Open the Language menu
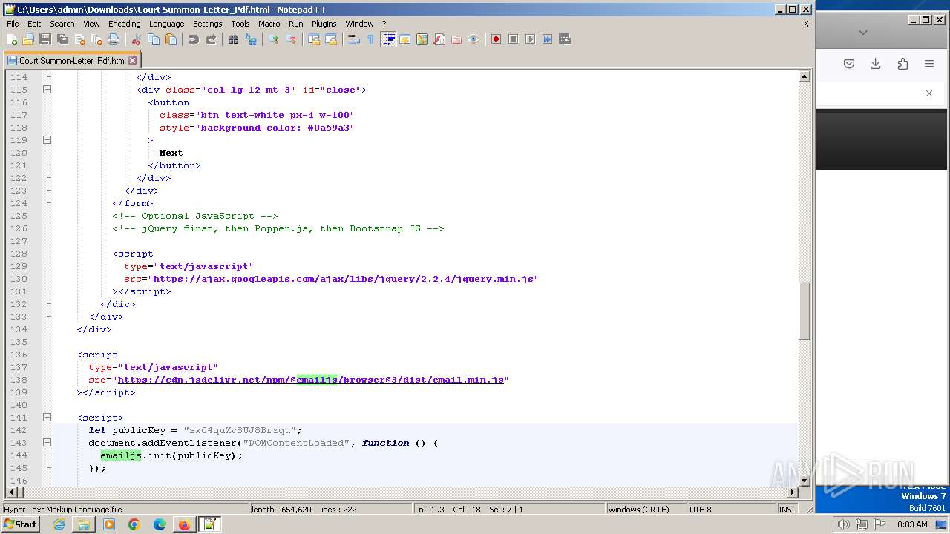Viewport: 950px width, 534px height. tap(166, 24)
